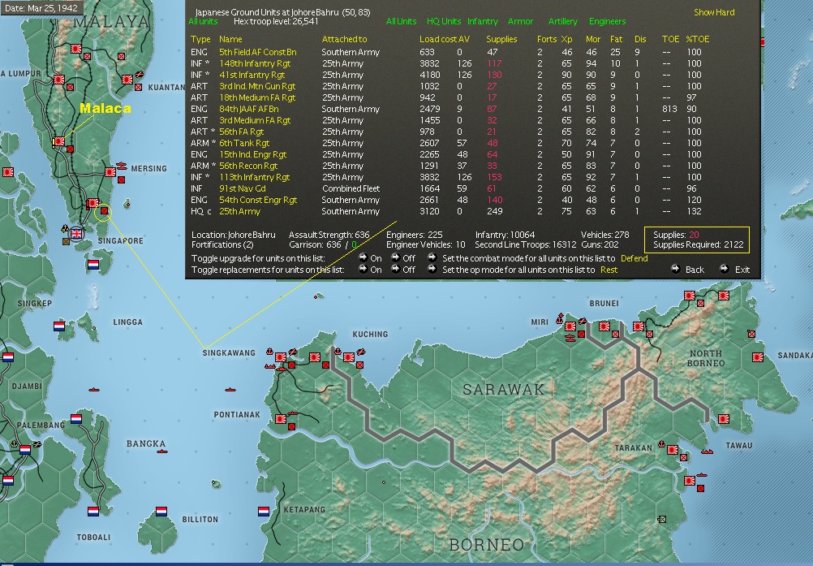Image resolution: width=813 pixels, height=566 pixels.
Task: Open the 91st Nav Gd unit
Action: coord(242,189)
